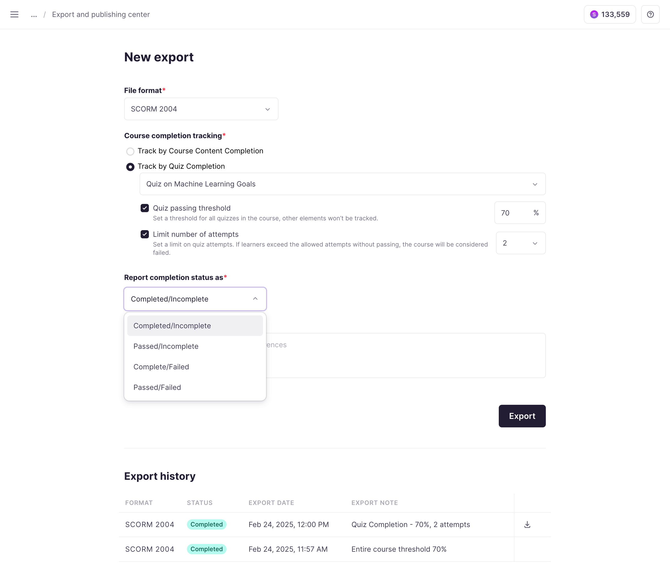Viewport: 670px width, 582px height.
Task: Choose Passed/Incomplete option
Action: (x=195, y=346)
